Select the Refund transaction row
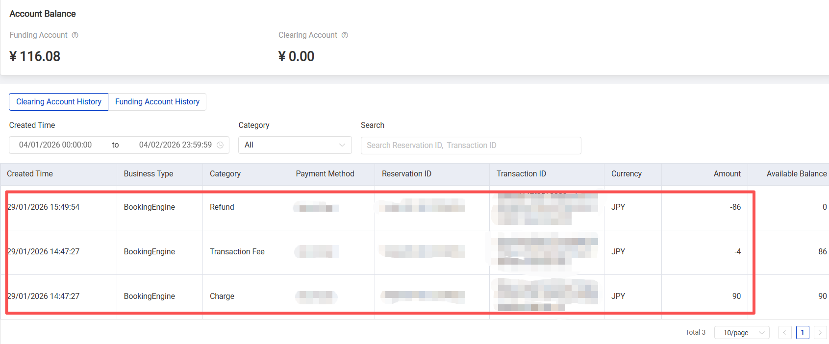829x344 pixels. (x=222, y=207)
